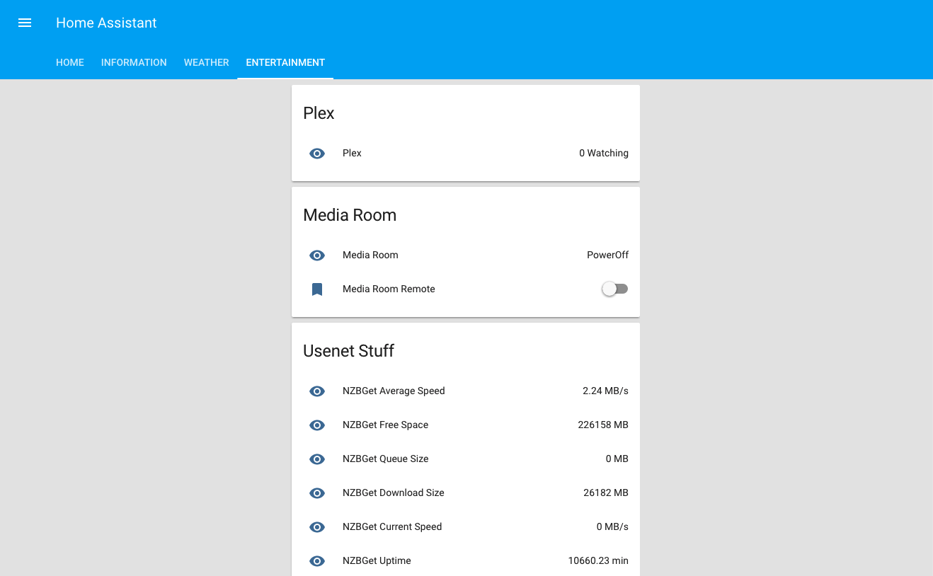
Task: Open the Media Room Remote label
Action: pos(389,289)
